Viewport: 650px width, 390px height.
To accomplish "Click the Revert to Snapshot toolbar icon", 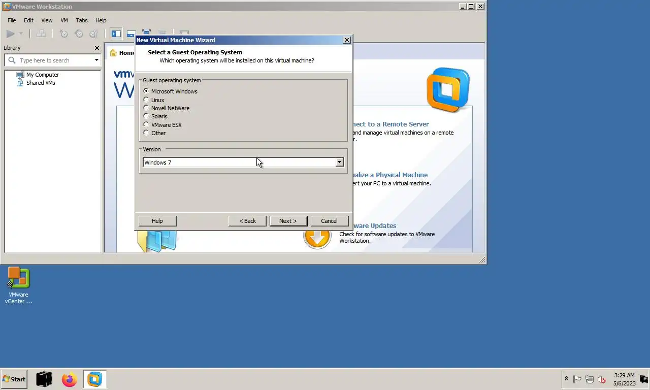I will point(79,34).
